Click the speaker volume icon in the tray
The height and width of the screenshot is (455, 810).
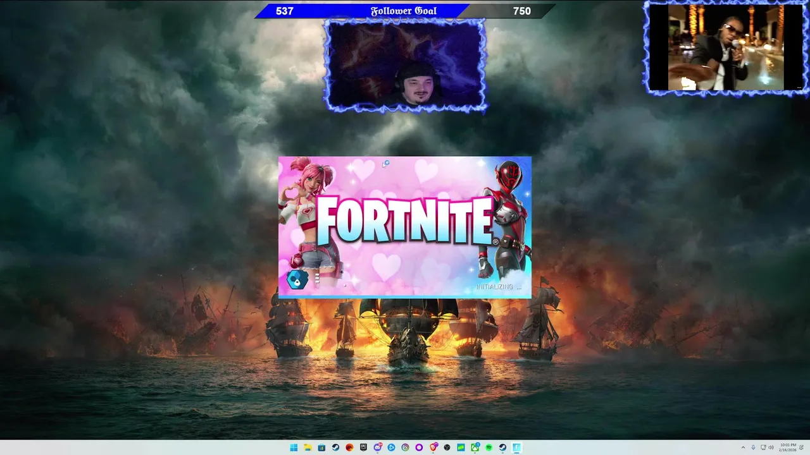point(771,447)
